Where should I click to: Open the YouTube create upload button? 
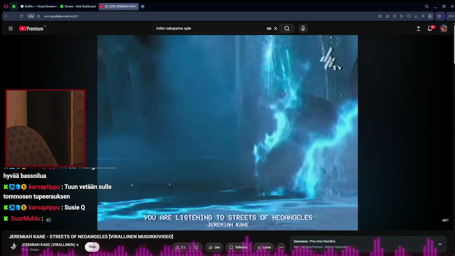coord(418,28)
